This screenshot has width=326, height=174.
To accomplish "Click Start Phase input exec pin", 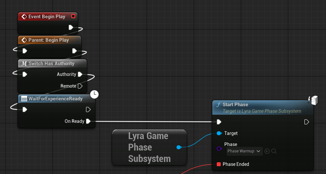I will point(219,122).
